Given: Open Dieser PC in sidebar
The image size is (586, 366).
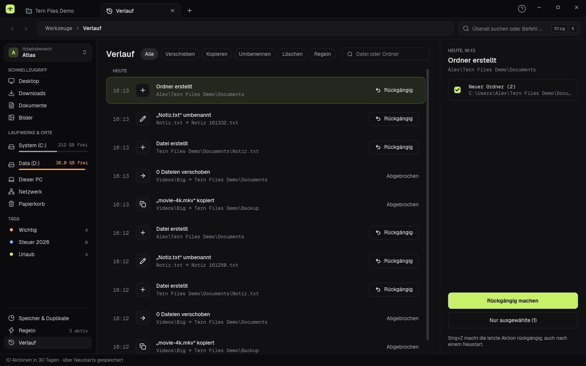Looking at the screenshot, I should tap(48, 179).
